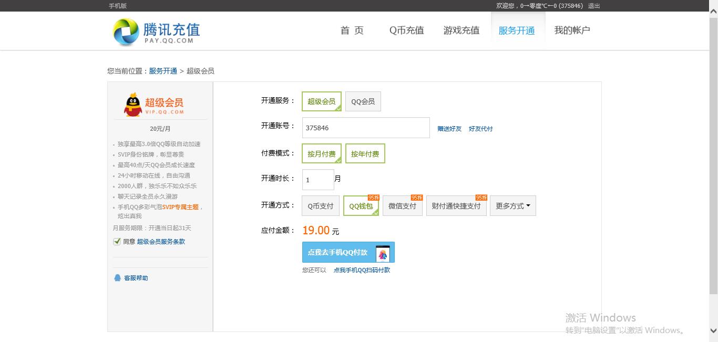Uncheck the 同意超级会员服务条款 agreement checkbox
The image size is (718, 342).
click(117, 241)
